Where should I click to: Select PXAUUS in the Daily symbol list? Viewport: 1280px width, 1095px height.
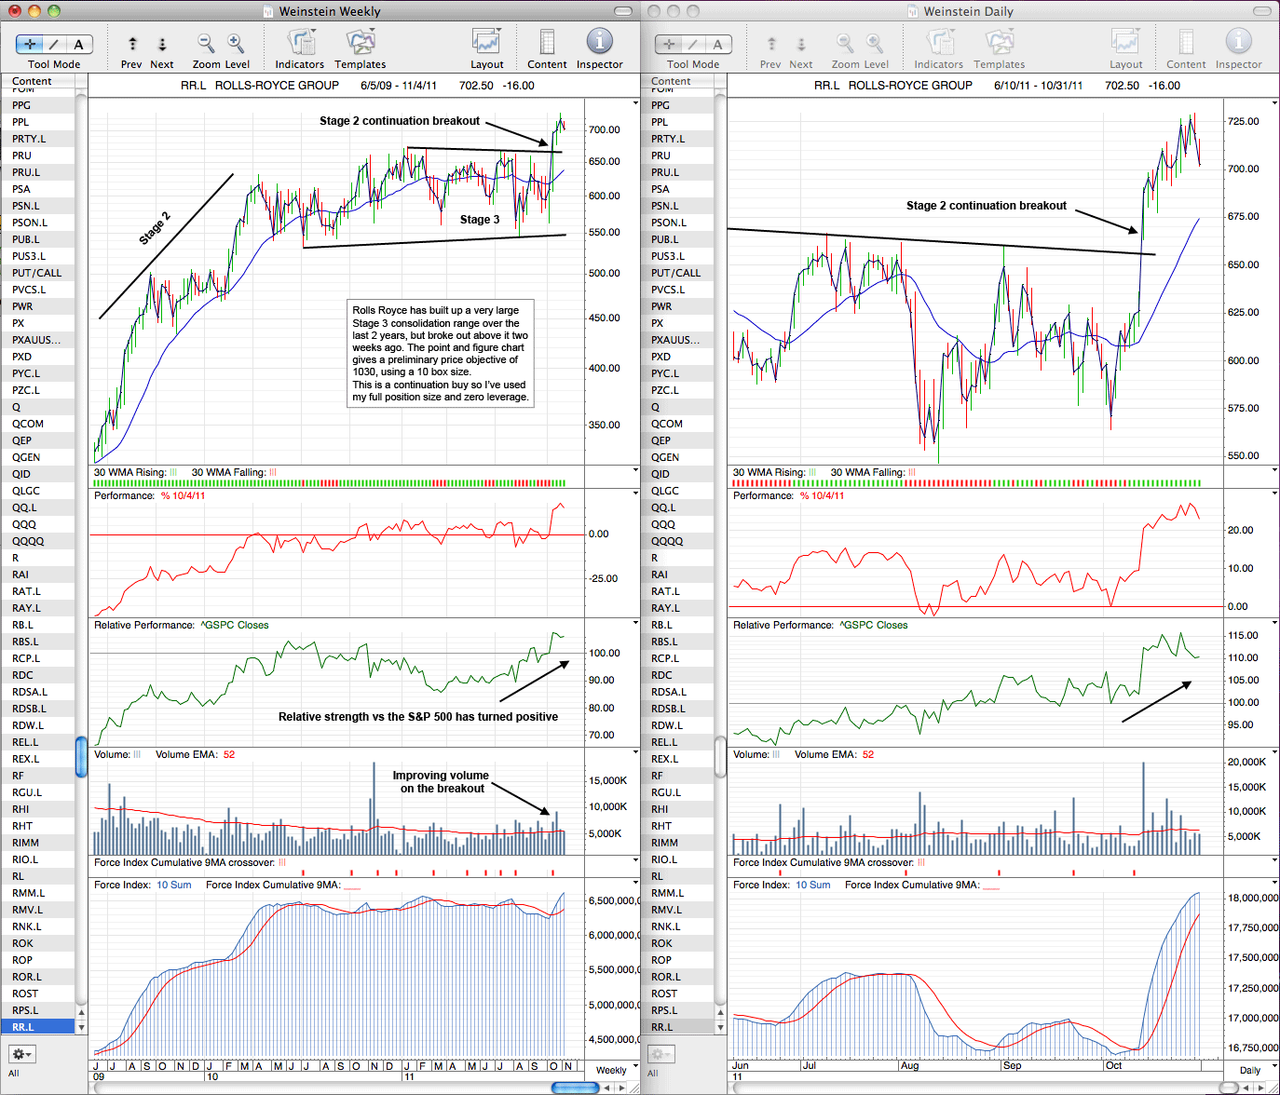tap(676, 340)
